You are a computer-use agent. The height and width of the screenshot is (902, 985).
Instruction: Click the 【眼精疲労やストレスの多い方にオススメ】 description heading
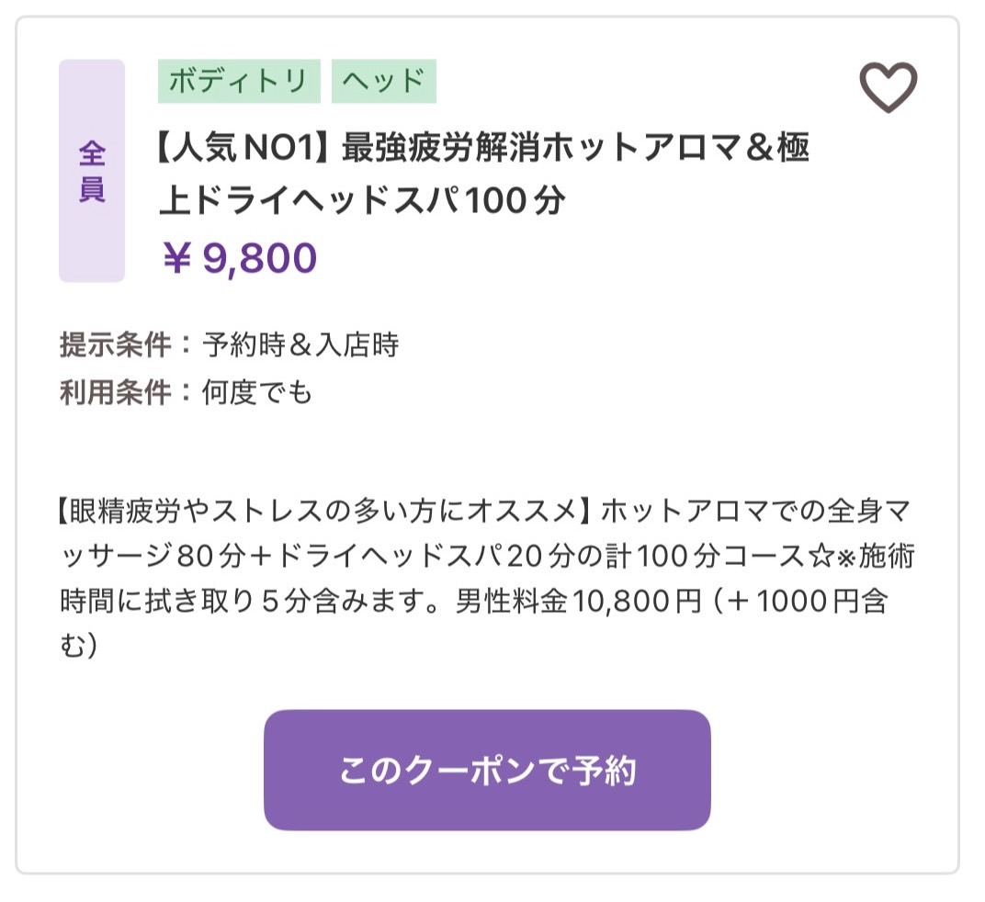[x=323, y=512]
